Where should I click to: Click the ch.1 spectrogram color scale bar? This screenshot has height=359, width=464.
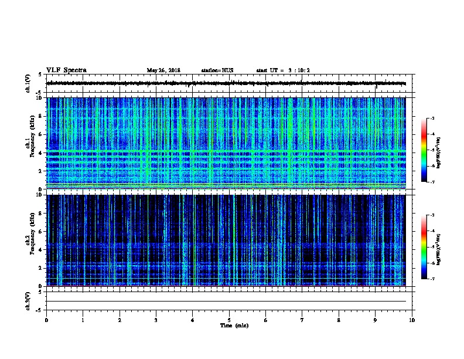point(424,150)
